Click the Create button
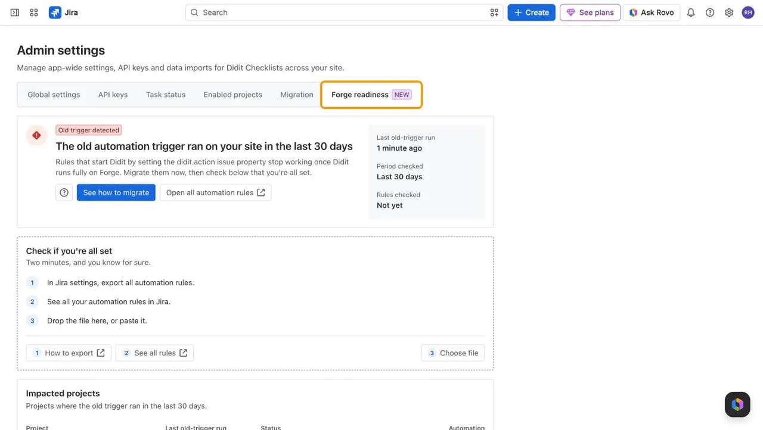 (x=532, y=13)
